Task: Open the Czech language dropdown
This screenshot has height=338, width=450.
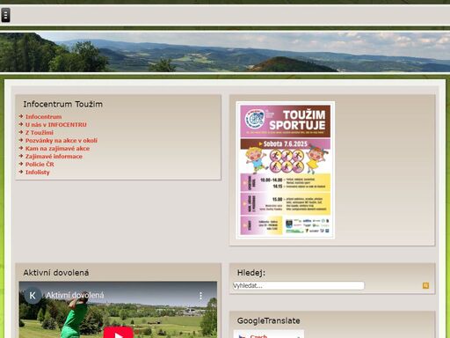Action: pos(269,334)
